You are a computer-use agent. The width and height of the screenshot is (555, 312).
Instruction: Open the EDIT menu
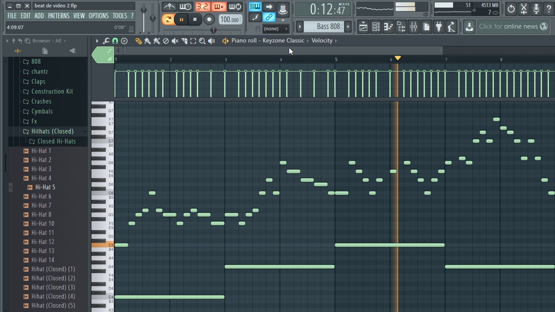pos(26,16)
